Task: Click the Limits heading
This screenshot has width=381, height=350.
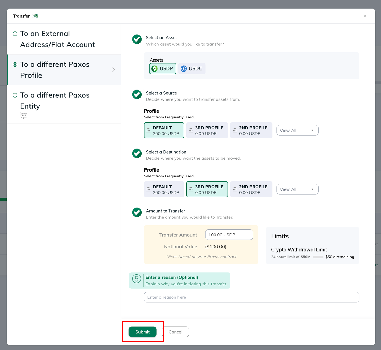Action: tap(280, 236)
